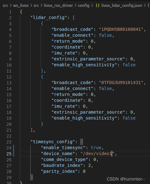This screenshot has width=150, height=184.
Task: Click the 'true' value of enable_timesync
Action: (96, 148)
